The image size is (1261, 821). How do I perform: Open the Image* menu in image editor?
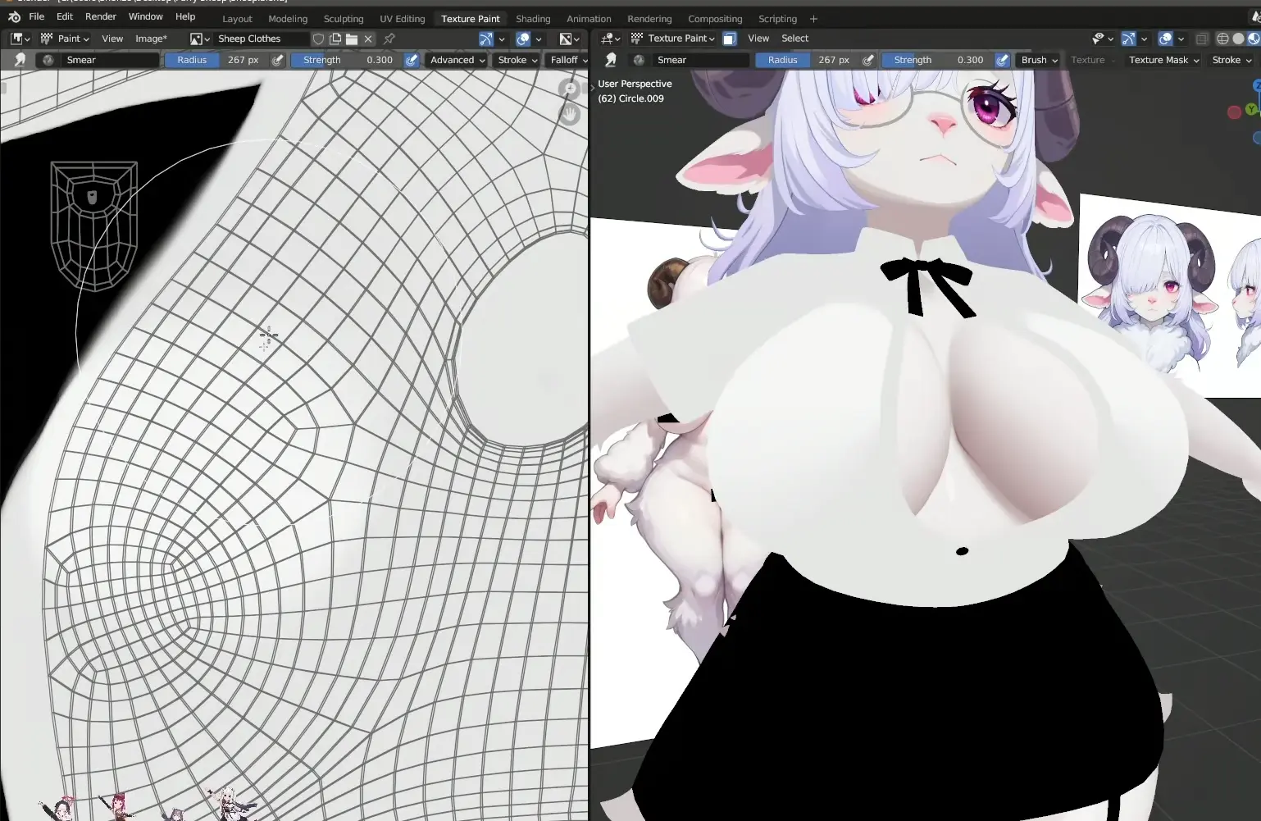(151, 39)
